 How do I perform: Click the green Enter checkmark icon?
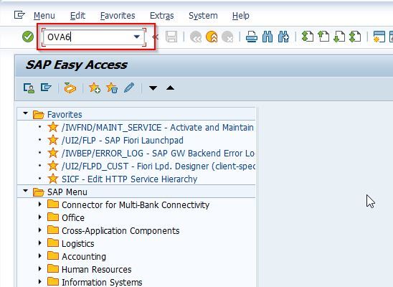(x=28, y=37)
